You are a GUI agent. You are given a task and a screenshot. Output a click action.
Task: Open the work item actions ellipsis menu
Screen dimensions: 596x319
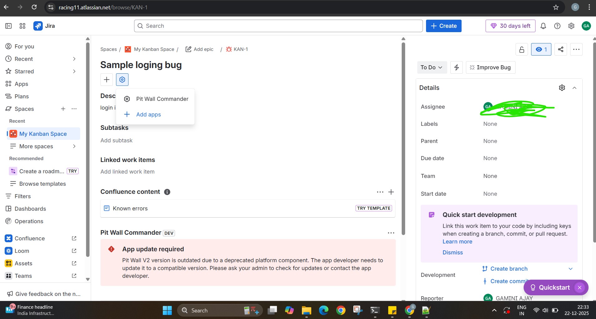(x=576, y=49)
